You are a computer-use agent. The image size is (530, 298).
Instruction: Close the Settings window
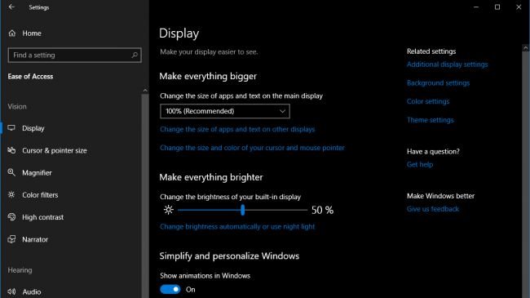pos(519,7)
